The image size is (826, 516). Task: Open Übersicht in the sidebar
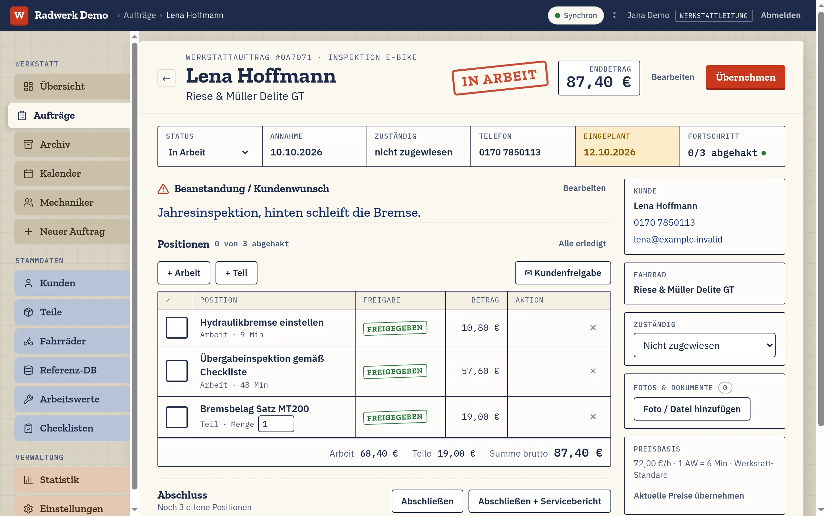(x=72, y=86)
